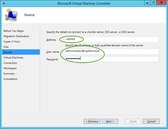The width and height of the screenshot is (168, 129).
Task: Close the Microsoft Virtual Machine Converter window
Action: 161,3
